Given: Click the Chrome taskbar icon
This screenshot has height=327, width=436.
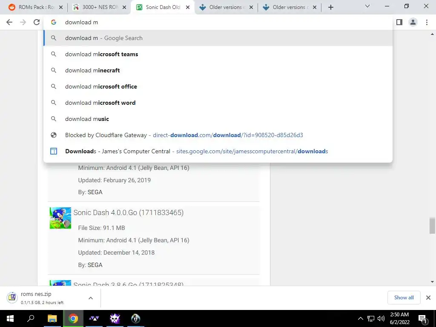Looking at the screenshot, I should 73,318.
